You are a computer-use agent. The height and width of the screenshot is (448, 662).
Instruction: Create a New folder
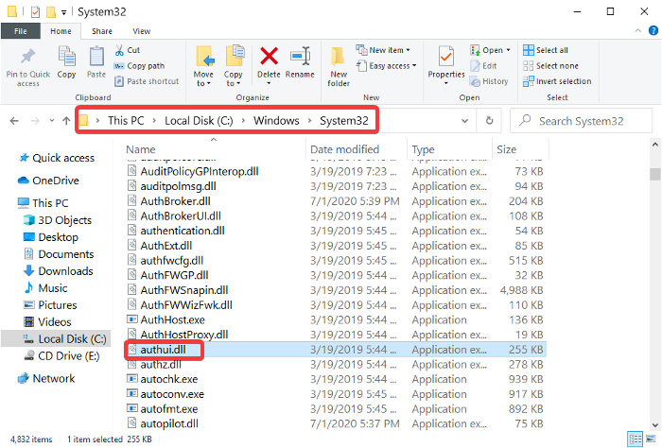pos(339,66)
